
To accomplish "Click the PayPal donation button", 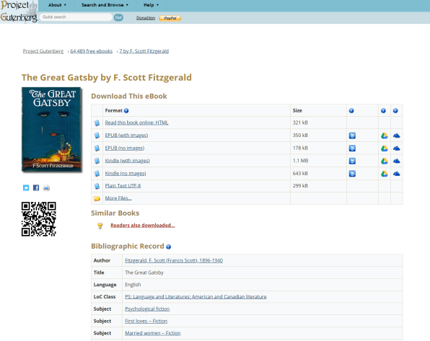I will pos(170,18).
